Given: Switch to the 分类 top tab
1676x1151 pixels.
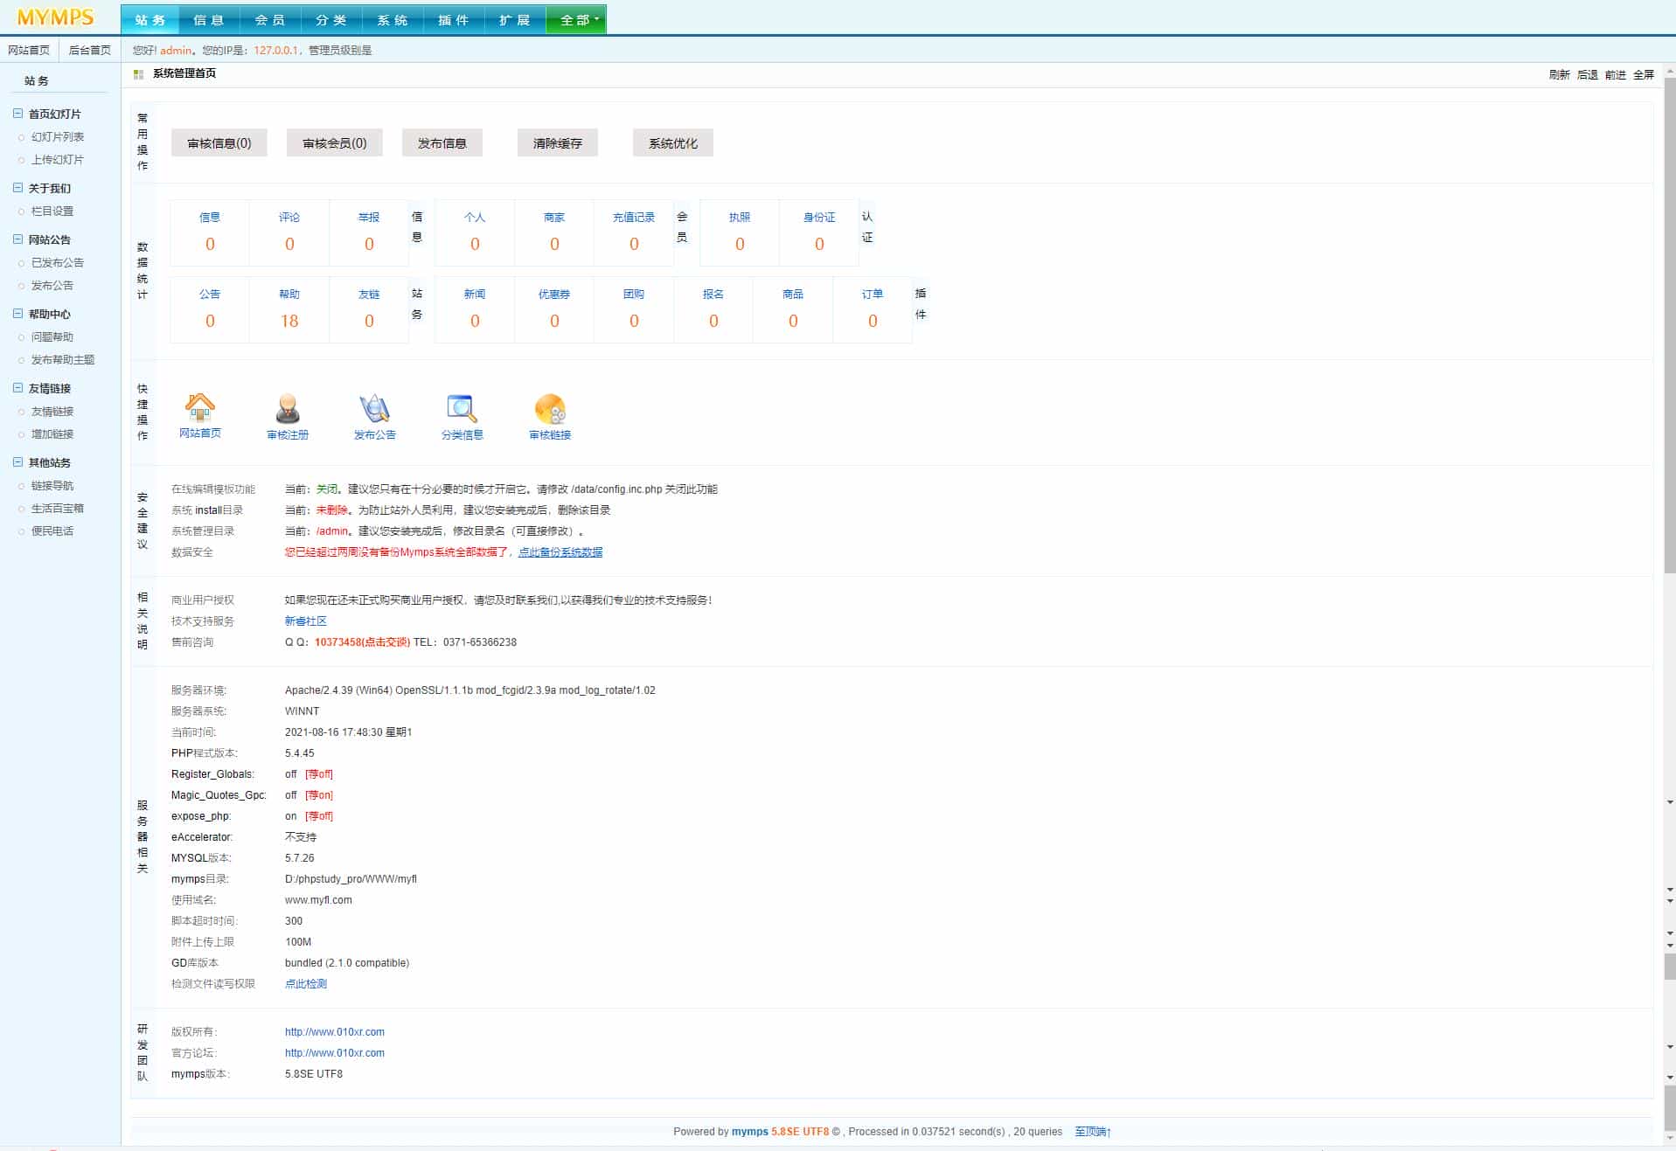Looking at the screenshot, I should pyautogui.click(x=331, y=19).
